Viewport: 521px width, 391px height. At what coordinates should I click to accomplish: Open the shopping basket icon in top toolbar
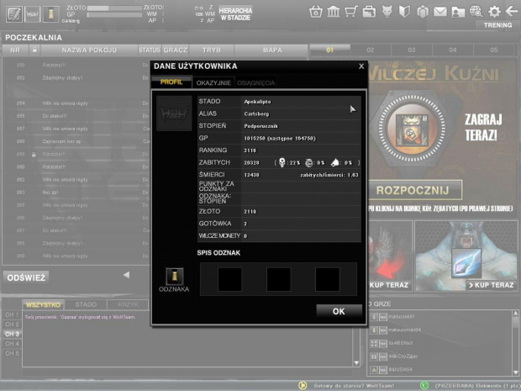click(x=315, y=12)
